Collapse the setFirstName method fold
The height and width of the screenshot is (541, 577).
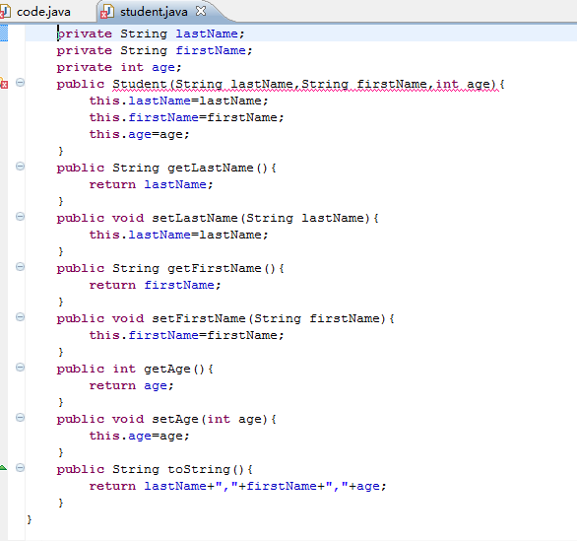[21, 316]
